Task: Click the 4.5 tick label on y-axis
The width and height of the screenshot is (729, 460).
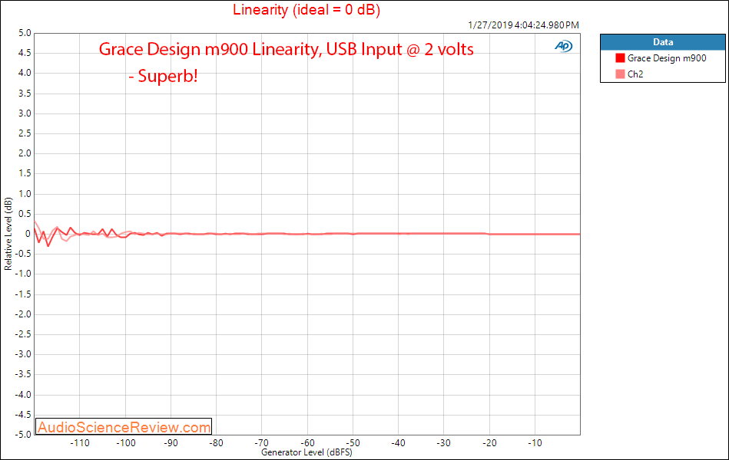Action: point(25,53)
